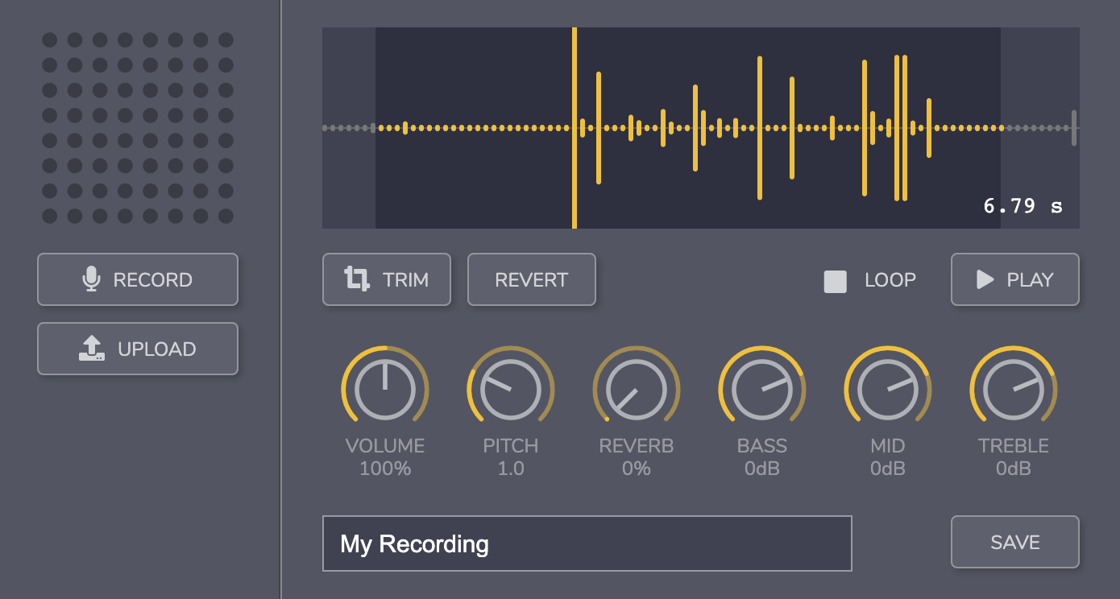The height and width of the screenshot is (599, 1120).
Task: Save the recording
Action: click(1014, 542)
